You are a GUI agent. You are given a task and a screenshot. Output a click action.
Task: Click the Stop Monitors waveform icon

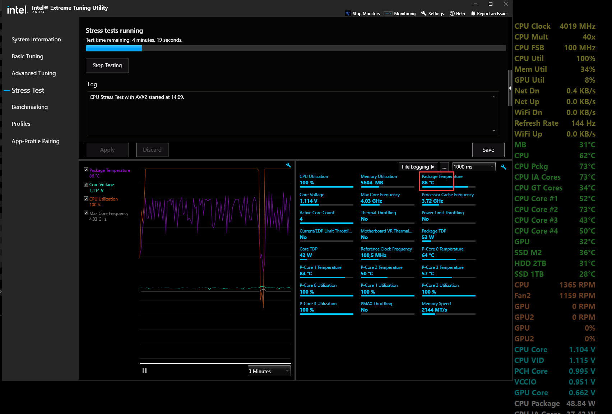[x=348, y=13]
